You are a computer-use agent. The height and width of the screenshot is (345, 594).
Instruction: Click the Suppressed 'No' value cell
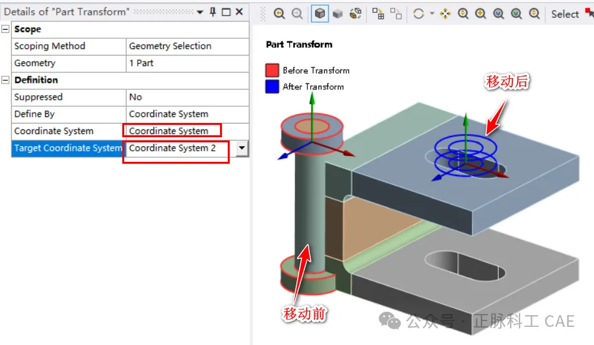187,97
